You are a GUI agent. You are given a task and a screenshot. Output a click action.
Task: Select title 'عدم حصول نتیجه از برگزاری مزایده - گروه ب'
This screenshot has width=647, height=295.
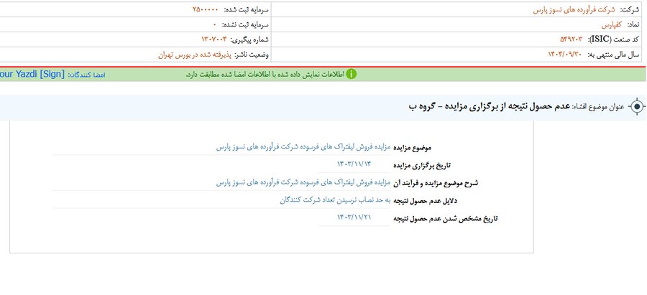click(x=489, y=107)
